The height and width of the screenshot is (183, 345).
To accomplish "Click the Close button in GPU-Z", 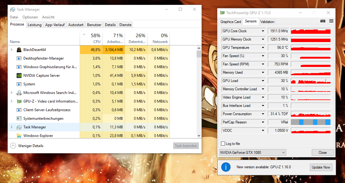I will pyautogui.click(x=323, y=153).
